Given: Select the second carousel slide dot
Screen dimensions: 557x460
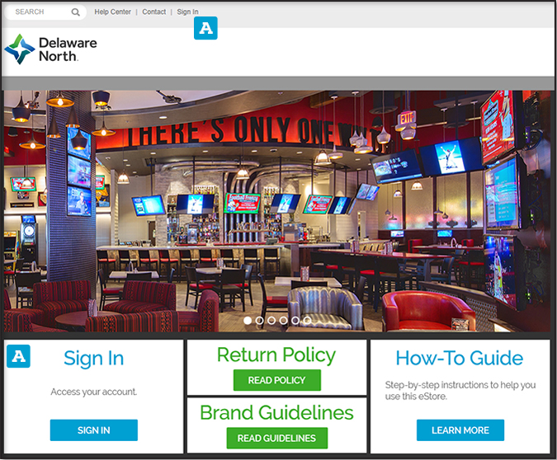Looking at the screenshot, I should tap(260, 321).
